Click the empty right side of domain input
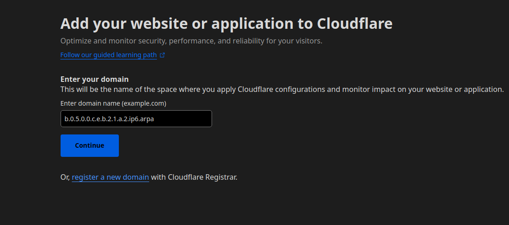 coord(188,118)
